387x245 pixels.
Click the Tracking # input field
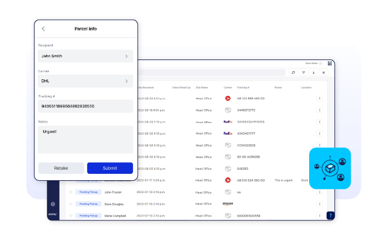tap(86, 106)
